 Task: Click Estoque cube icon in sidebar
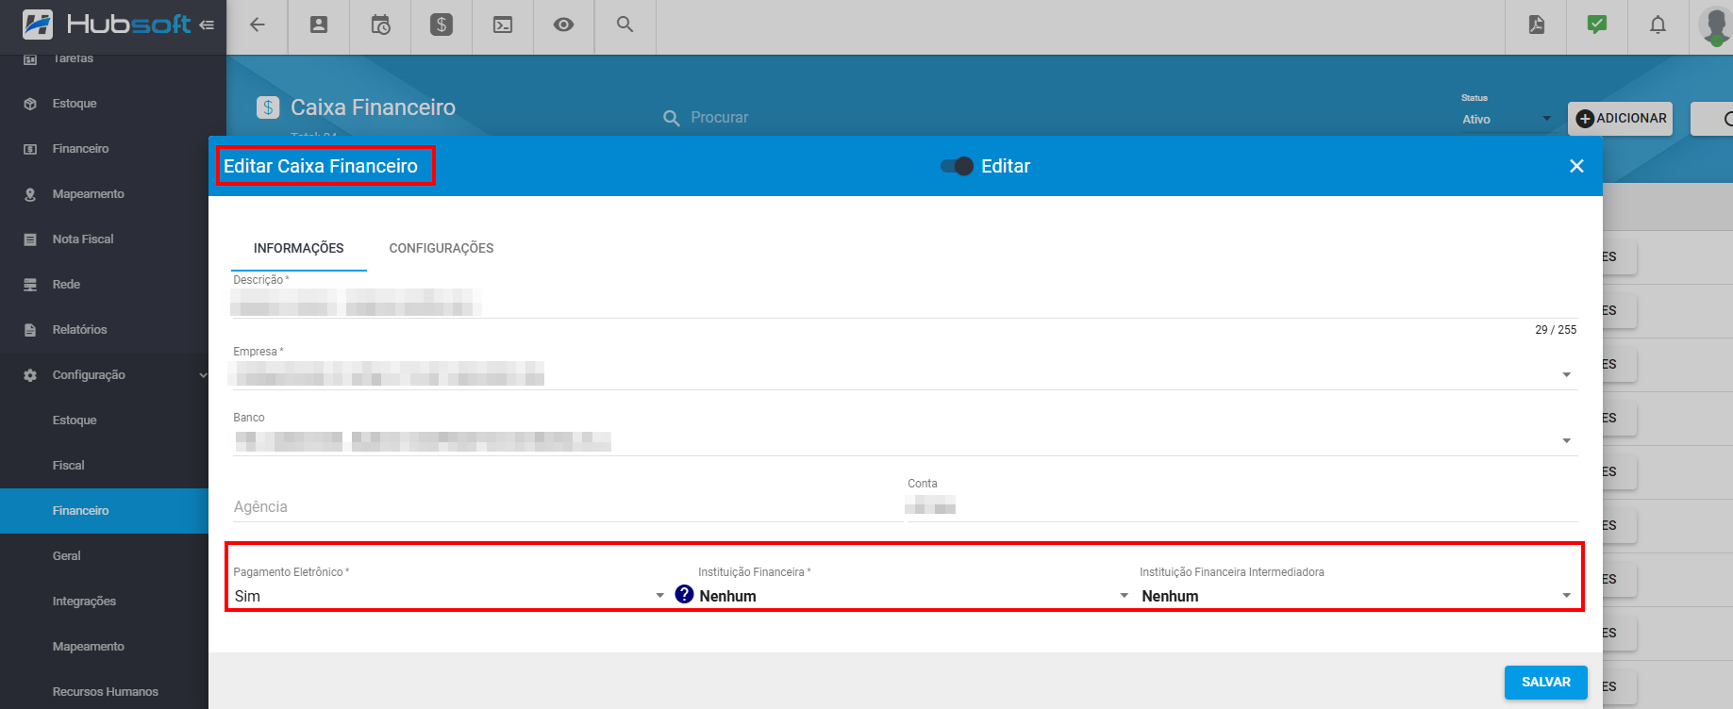[30, 104]
